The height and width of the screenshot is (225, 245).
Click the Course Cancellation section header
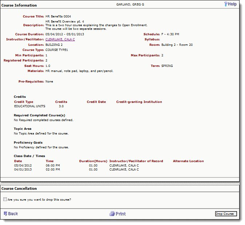click(x=19, y=189)
